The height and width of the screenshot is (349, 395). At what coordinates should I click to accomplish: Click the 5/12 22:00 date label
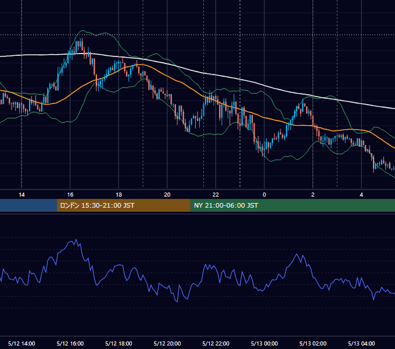pyautogui.click(x=216, y=343)
